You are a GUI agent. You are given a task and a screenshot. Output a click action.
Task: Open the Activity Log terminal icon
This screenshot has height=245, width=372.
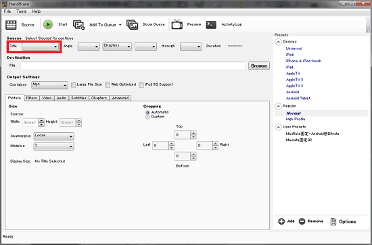tap(211, 24)
